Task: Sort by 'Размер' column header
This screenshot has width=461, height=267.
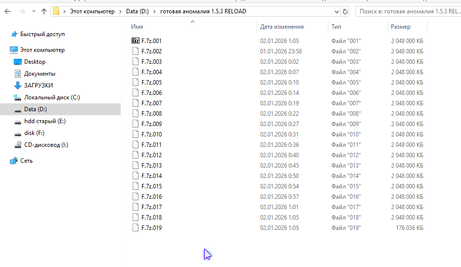Action: pyautogui.click(x=401, y=27)
